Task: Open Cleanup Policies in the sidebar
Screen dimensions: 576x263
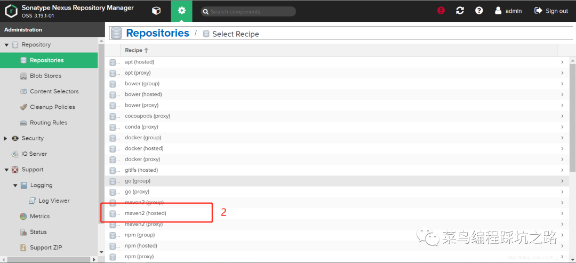Action: pos(49,107)
